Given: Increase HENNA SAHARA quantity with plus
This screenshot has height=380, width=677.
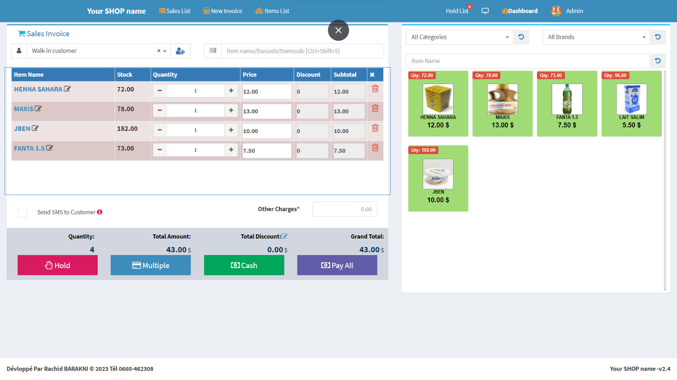Looking at the screenshot, I should 231,91.
